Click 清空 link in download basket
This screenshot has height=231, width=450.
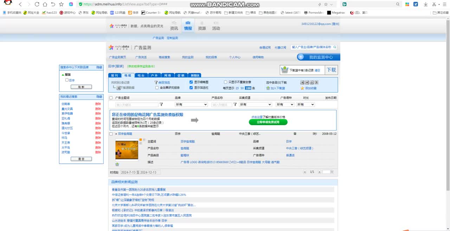tap(317, 70)
